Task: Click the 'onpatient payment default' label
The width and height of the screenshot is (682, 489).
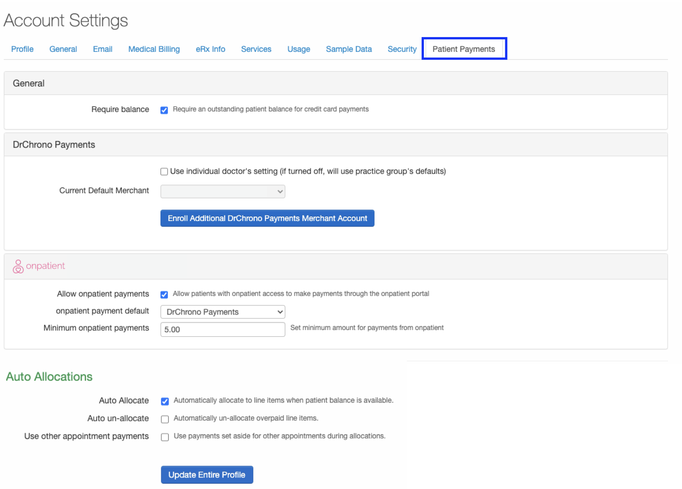Action: pyautogui.click(x=102, y=311)
